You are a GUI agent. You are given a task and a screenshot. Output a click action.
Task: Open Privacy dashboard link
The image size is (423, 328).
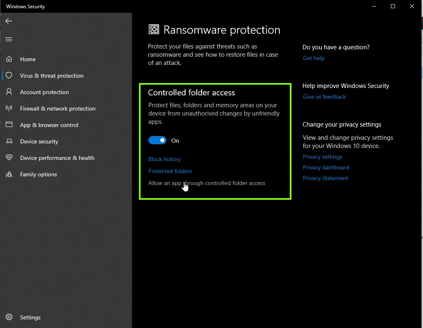coord(326,167)
